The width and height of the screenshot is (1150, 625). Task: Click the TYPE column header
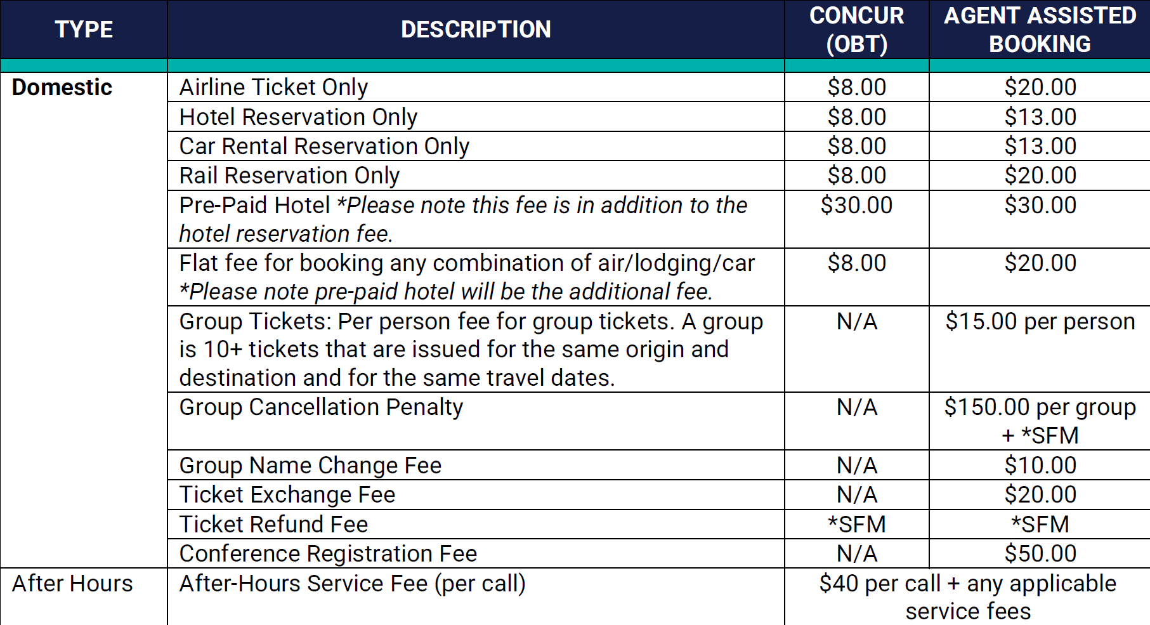coord(84,30)
